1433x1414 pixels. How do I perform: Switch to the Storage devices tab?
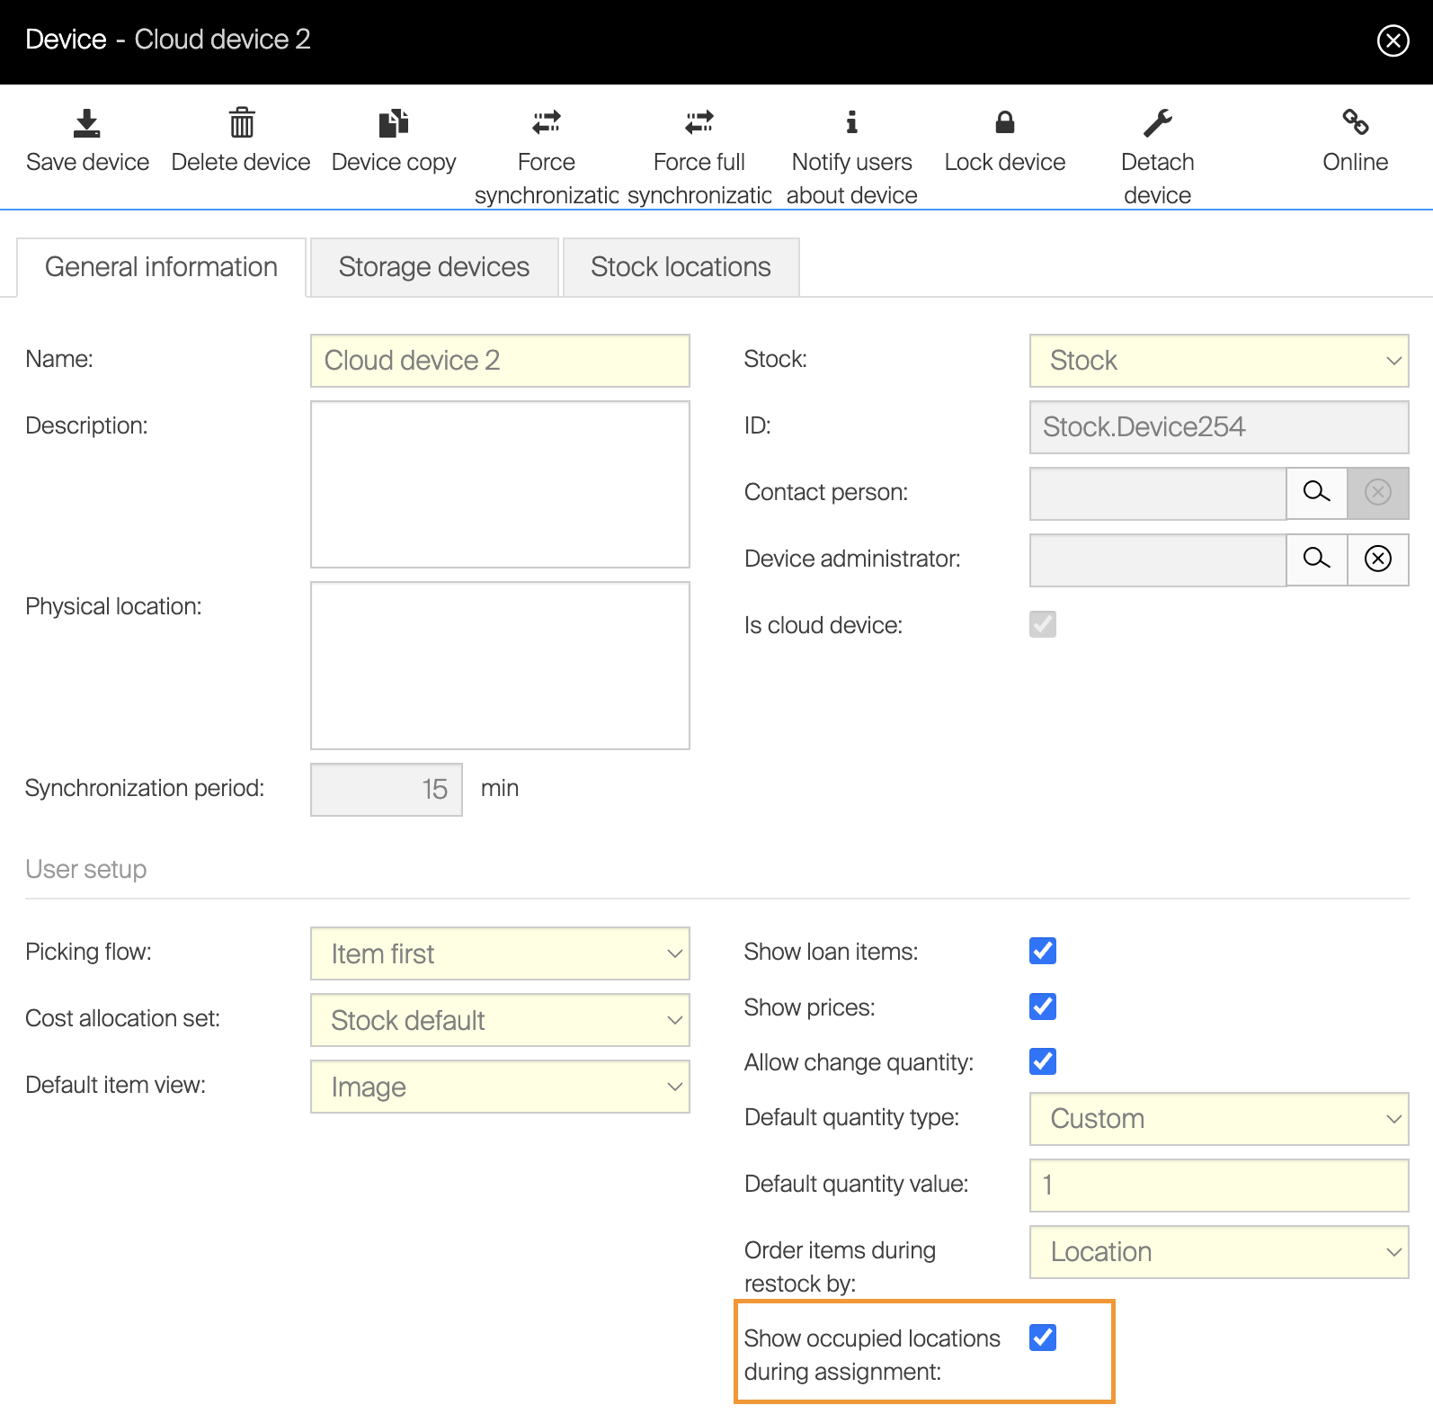tap(433, 267)
